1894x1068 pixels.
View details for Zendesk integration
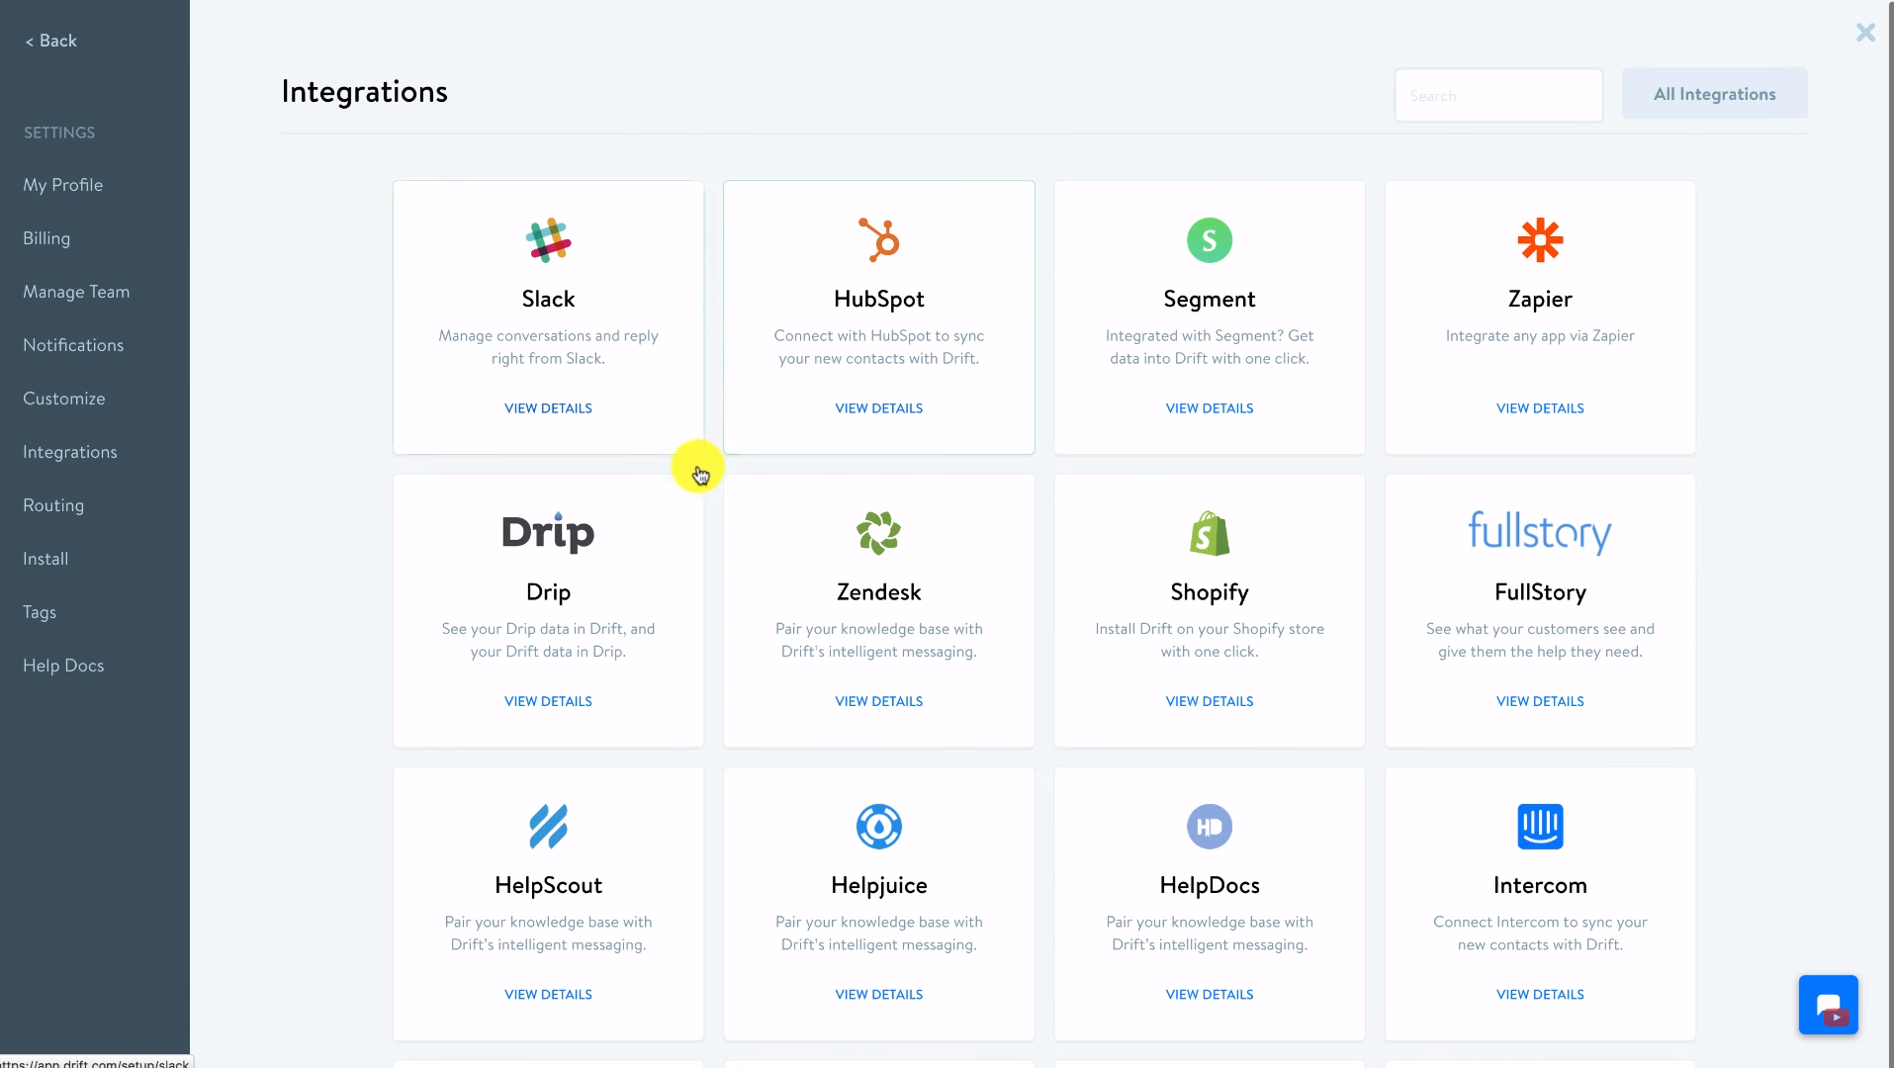(x=879, y=701)
